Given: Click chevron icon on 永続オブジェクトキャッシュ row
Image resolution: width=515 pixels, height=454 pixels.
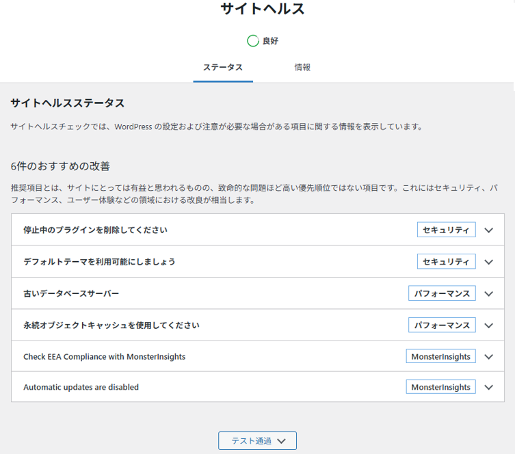Looking at the screenshot, I should coord(488,325).
